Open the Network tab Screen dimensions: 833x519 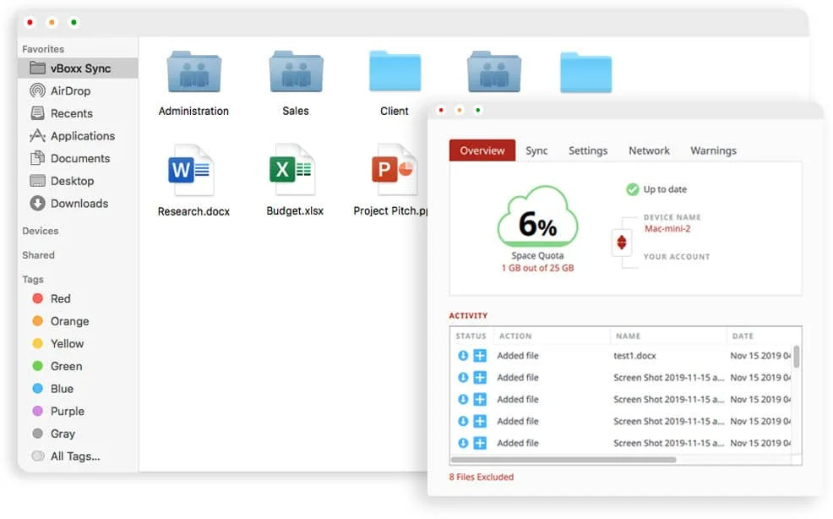point(649,150)
